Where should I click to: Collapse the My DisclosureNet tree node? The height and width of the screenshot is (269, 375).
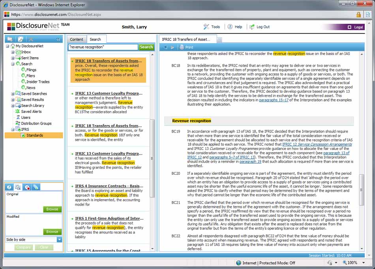[7, 46]
